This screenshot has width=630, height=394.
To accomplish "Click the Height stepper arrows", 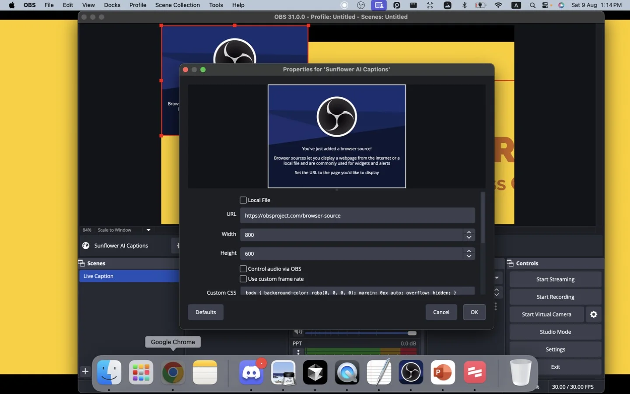I will (x=469, y=253).
